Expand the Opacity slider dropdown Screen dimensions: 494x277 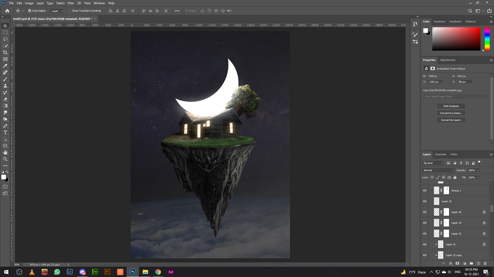click(478, 170)
